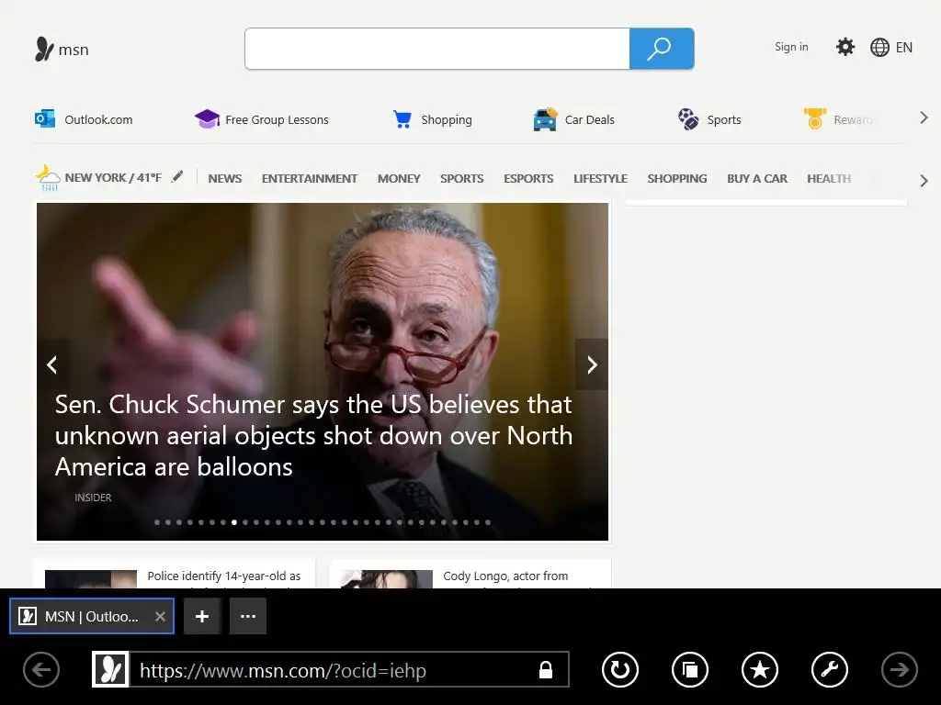Viewport: 941px width, 705px height.
Task: Click the shopping cart icon
Action: click(402, 119)
